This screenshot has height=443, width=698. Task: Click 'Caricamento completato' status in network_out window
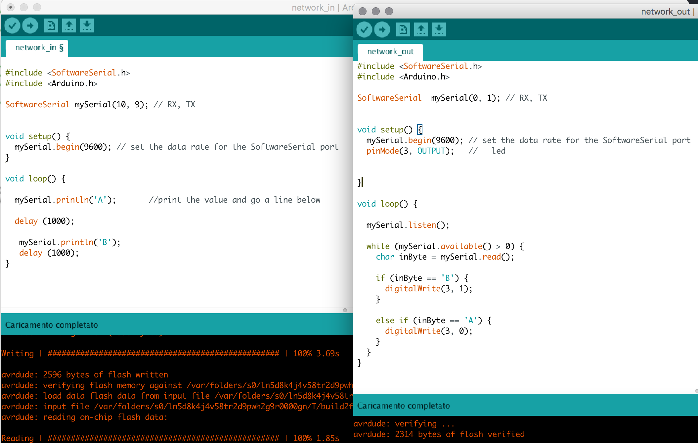click(404, 406)
